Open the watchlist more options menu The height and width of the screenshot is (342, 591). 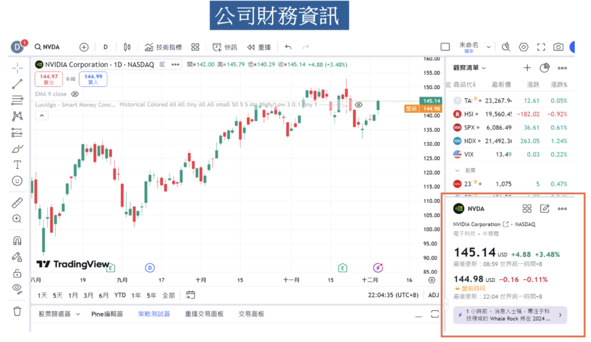coord(562,68)
